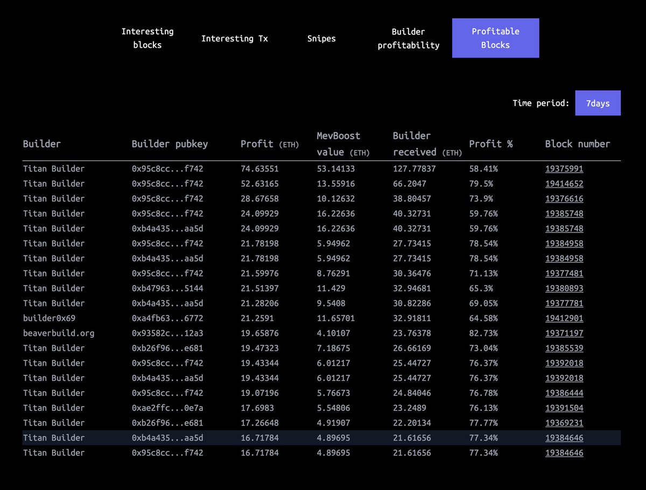
Task: Click builder received value 66.2047
Action: [x=410, y=184]
